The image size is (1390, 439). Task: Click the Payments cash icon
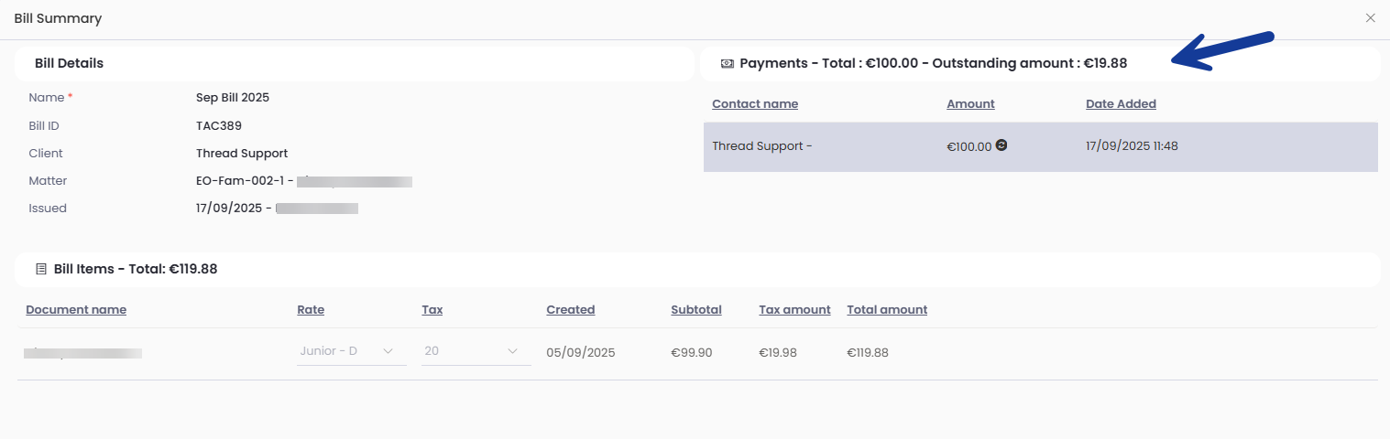(x=728, y=64)
